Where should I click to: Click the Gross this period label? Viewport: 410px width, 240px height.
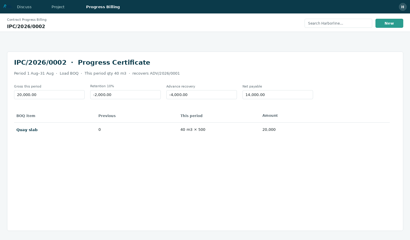(28, 86)
